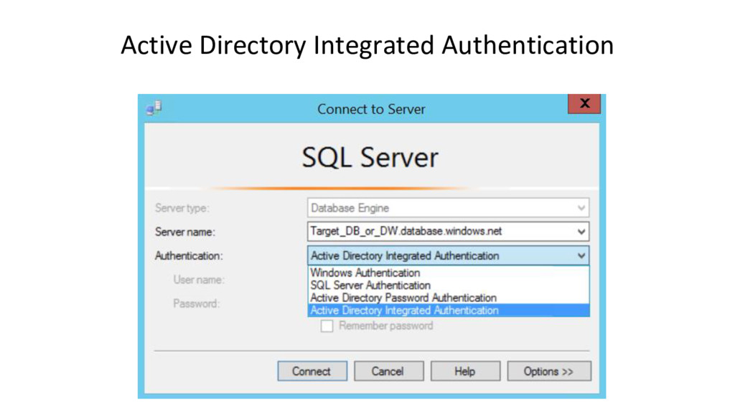
Task: Close the Connect to Server dialog
Action: [x=584, y=103]
